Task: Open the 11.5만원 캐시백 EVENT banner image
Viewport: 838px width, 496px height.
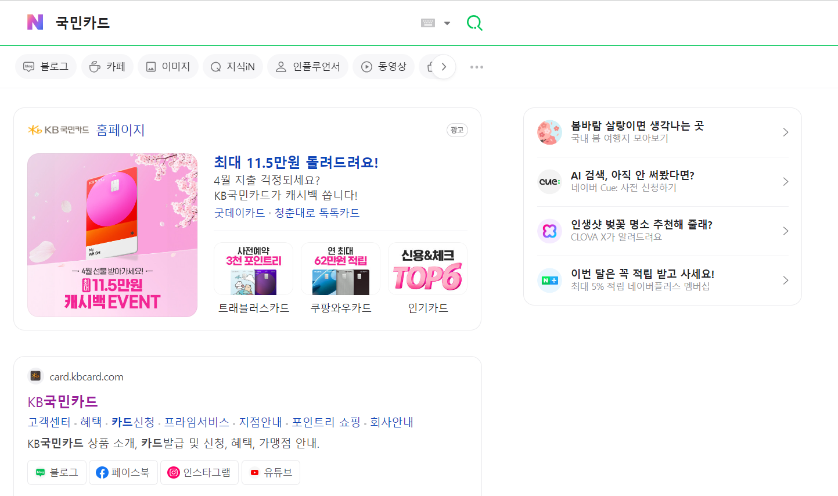Action: [113, 235]
